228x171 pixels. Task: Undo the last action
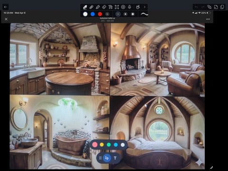[x=196, y=7]
